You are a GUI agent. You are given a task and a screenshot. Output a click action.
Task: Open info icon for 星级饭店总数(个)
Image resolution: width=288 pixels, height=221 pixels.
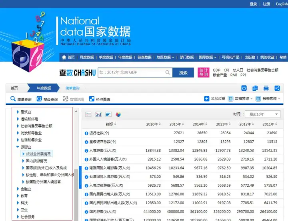pyautogui.click(x=86, y=142)
